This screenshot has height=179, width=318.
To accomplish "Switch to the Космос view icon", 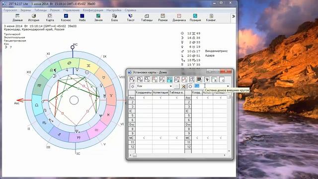I will click(66, 18).
